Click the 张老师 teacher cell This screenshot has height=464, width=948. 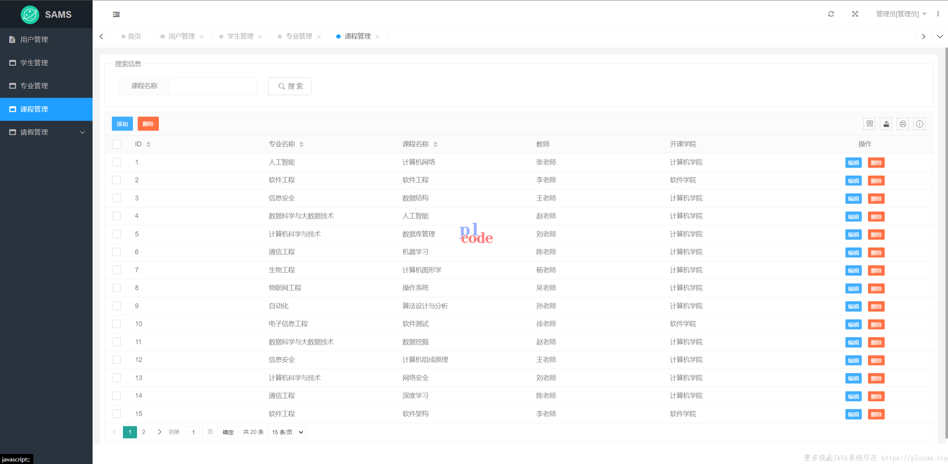pyautogui.click(x=546, y=162)
